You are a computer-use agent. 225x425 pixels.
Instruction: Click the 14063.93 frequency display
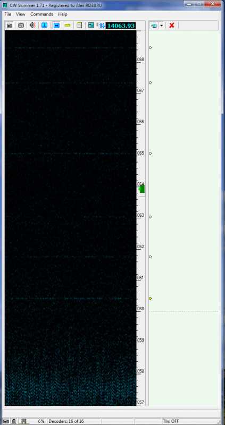(x=121, y=25)
